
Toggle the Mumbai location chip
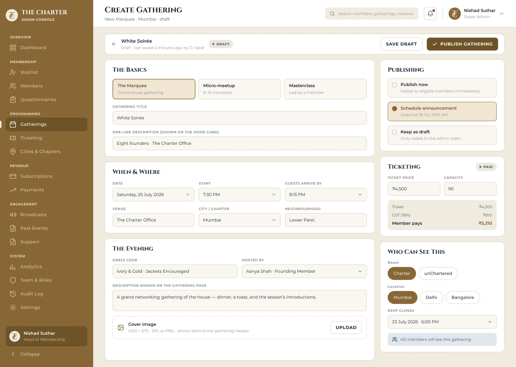402,297
